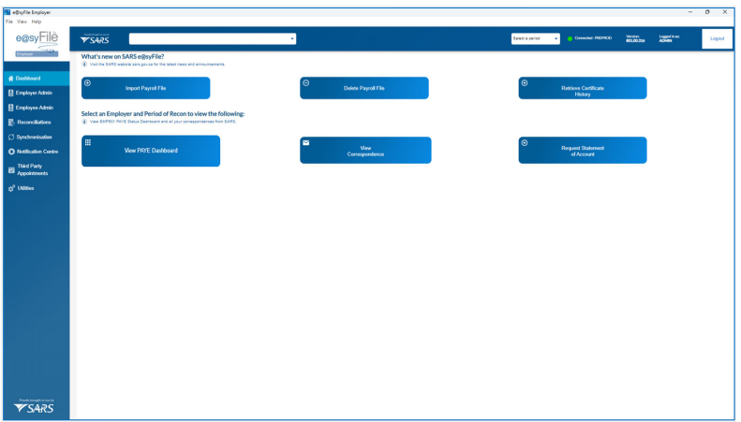Click the Dashboard home icon in sidebar
The image size is (741, 422).
(10, 78)
